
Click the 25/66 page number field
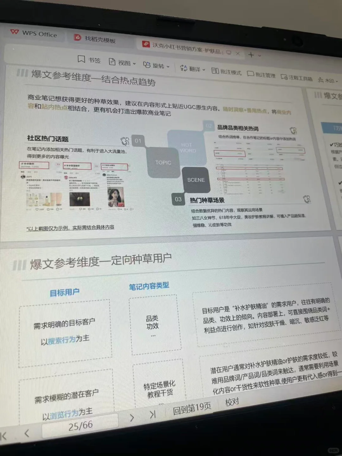click(80, 426)
